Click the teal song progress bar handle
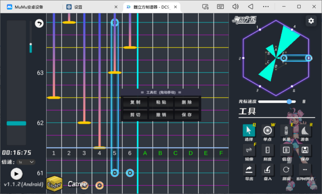This screenshot has height=194, width=322. pos(17,123)
